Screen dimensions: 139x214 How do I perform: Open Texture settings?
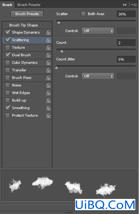pos(18,48)
